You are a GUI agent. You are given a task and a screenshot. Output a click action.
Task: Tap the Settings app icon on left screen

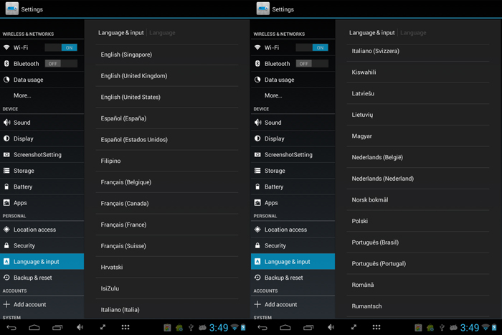12,9
